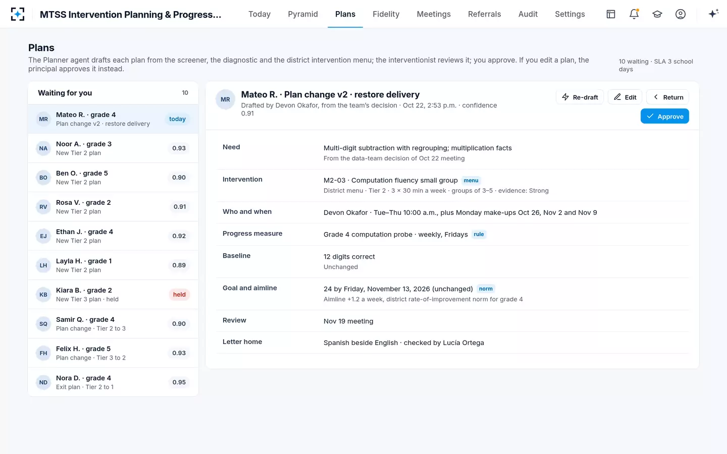
Task: Open the notifications bell
Action: coord(634,14)
